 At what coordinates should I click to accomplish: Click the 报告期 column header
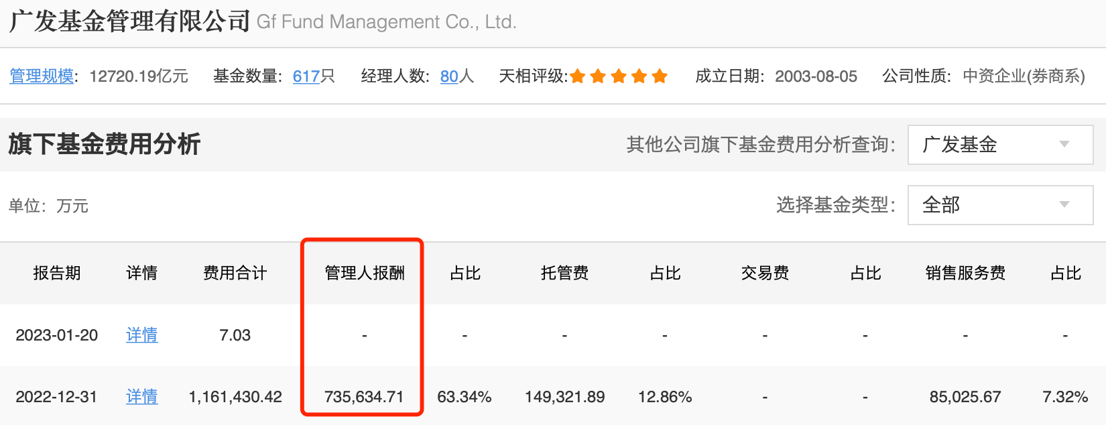point(57,274)
